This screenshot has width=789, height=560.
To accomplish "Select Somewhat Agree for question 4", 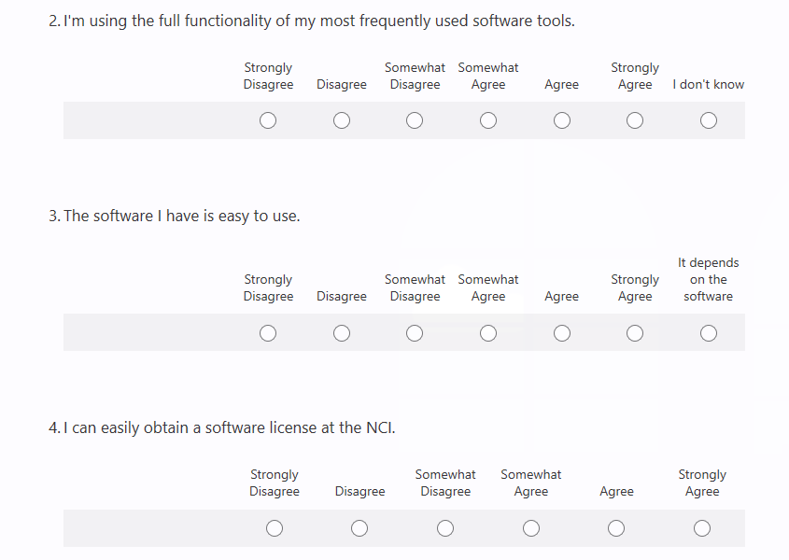I will (x=531, y=528).
